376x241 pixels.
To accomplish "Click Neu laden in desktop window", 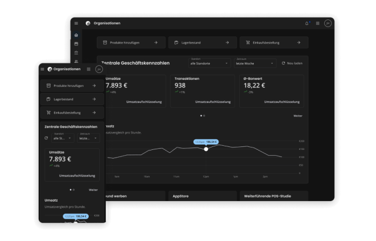I will 292,63.
